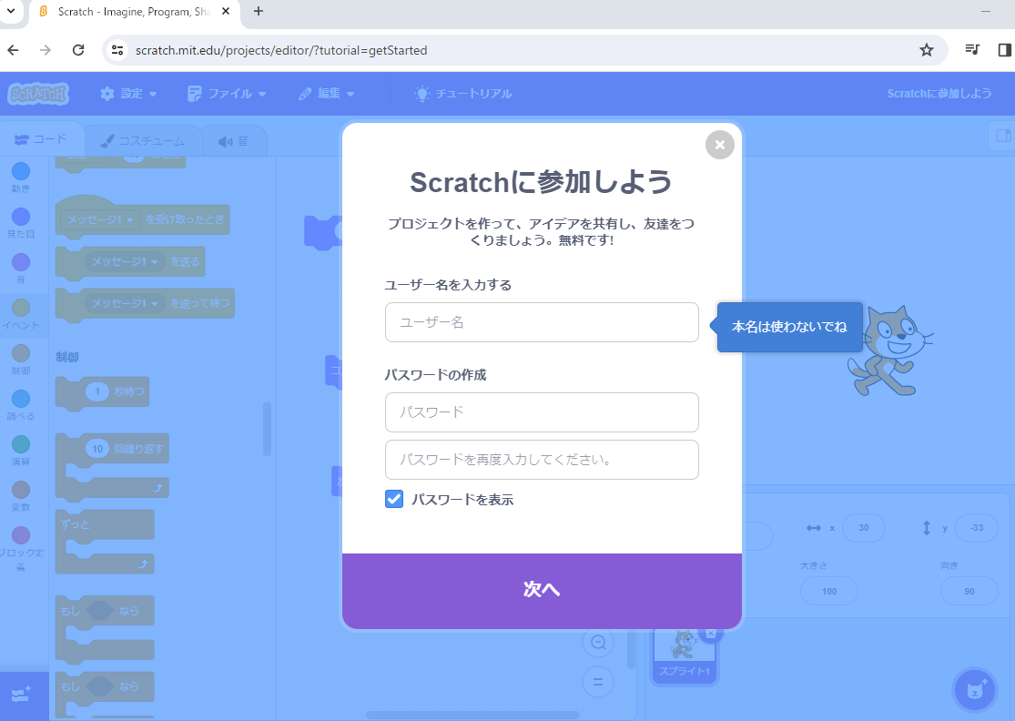Open the 設定 menu
This screenshot has height=721, width=1015.
(x=129, y=94)
